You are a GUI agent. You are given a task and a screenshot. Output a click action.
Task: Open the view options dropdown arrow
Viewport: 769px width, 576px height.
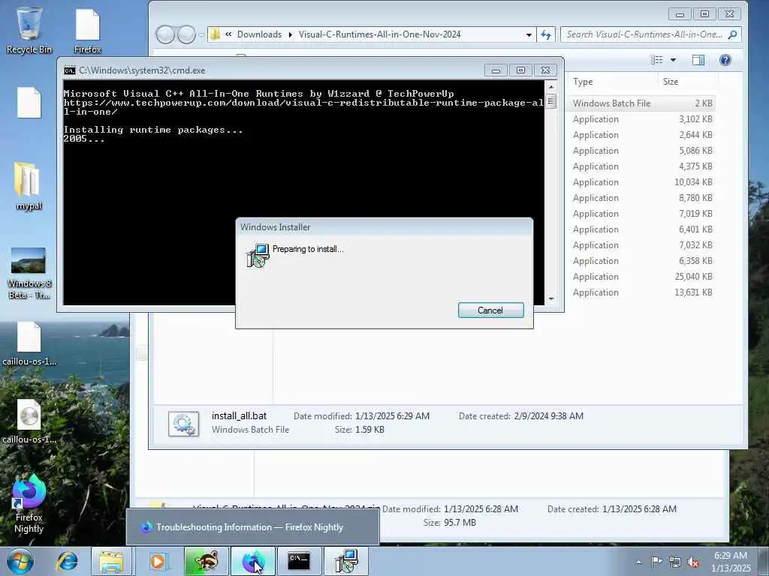(x=674, y=60)
